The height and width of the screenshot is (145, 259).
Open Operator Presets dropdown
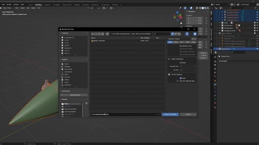(179, 39)
